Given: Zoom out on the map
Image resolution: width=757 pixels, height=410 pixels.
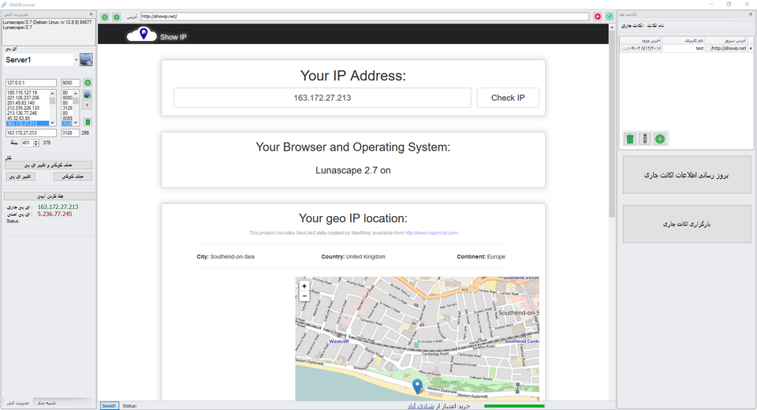Looking at the screenshot, I should pyautogui.click(x=304, y=296).
